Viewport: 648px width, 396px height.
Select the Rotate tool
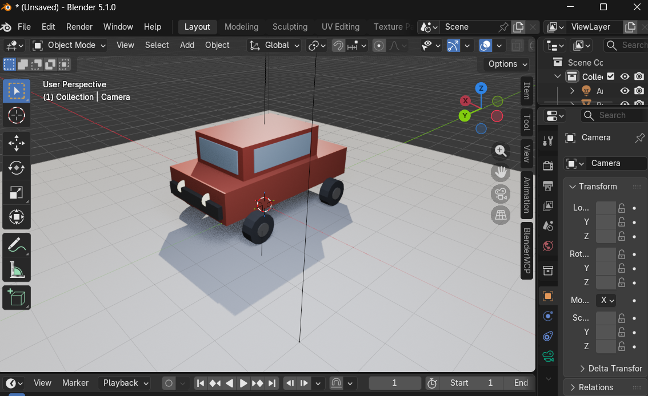17,168
